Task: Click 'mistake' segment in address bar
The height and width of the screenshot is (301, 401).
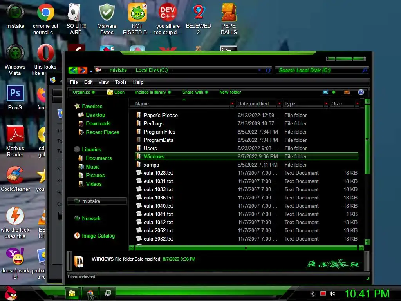Action: pos(118,70)
